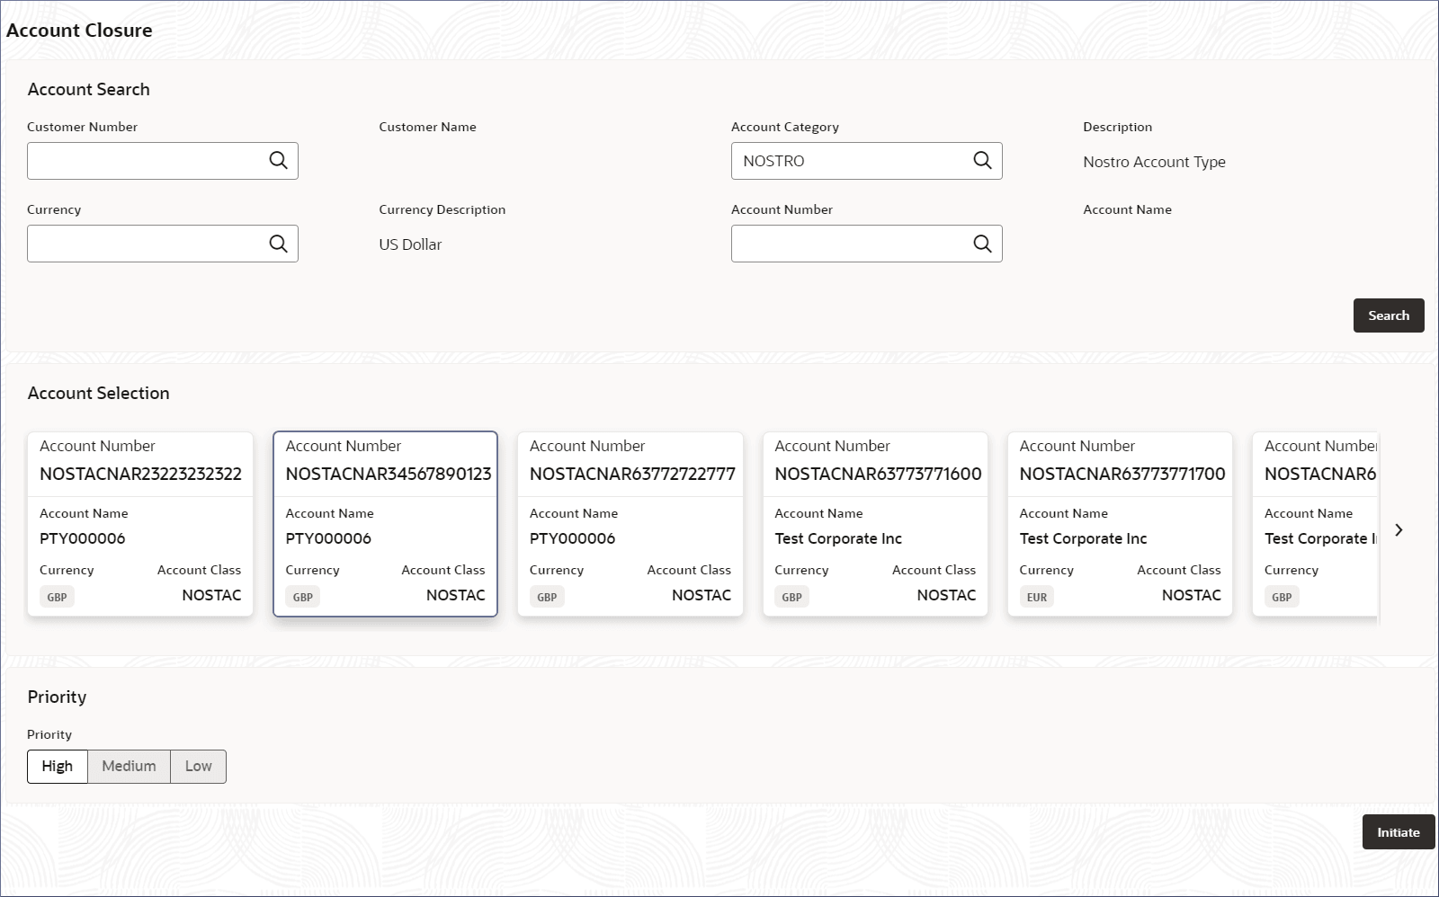Click the Account Category search magnifier icon
The image size is (1439, 897).
point(982,160)
